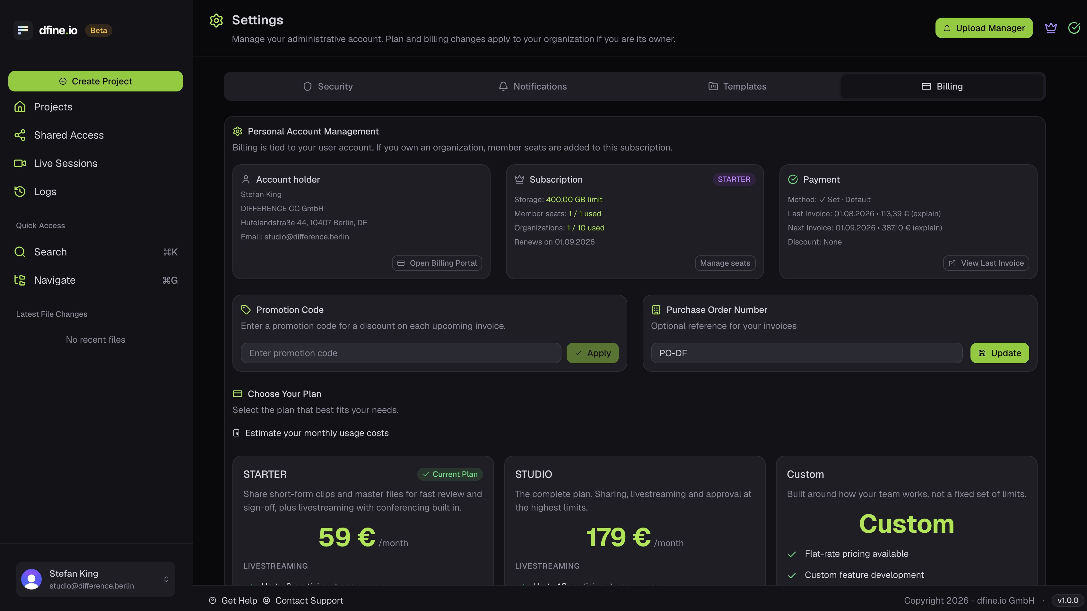1087x611 pixels.
Task: Click the crown subscription icon in header
Action: (x=1051, y=28)
